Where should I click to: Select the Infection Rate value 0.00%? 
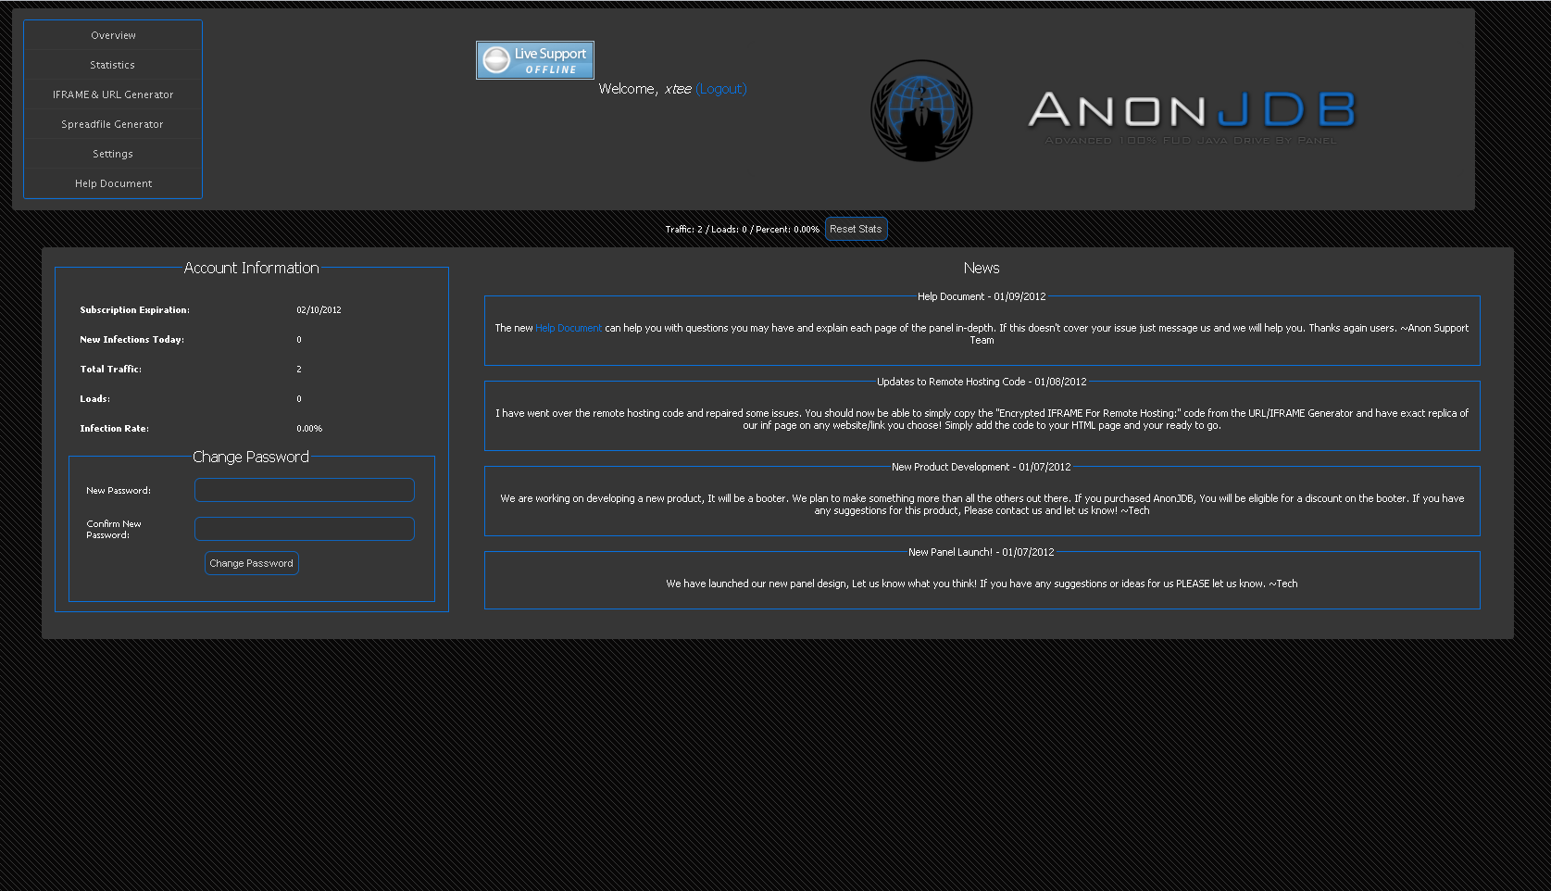(x=309, y=429)
